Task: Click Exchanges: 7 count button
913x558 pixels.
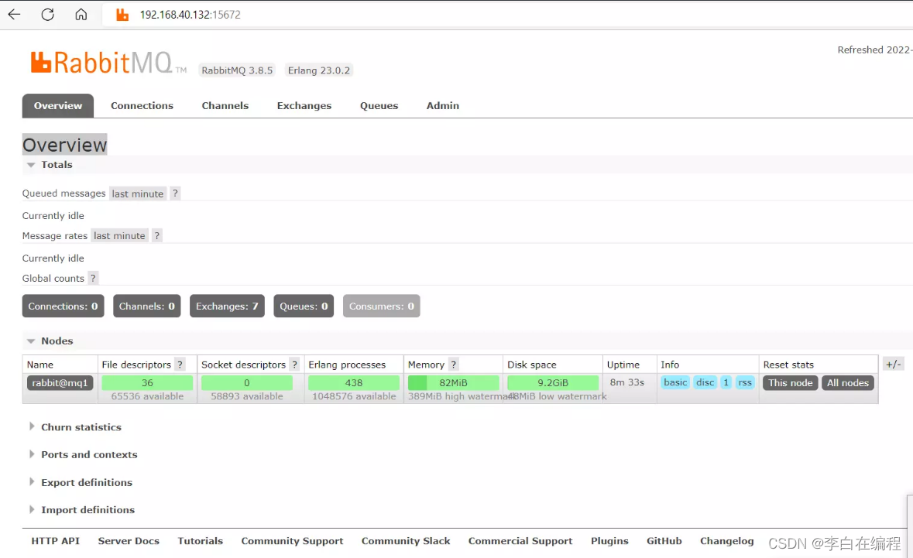Action: tap(227, 306)
